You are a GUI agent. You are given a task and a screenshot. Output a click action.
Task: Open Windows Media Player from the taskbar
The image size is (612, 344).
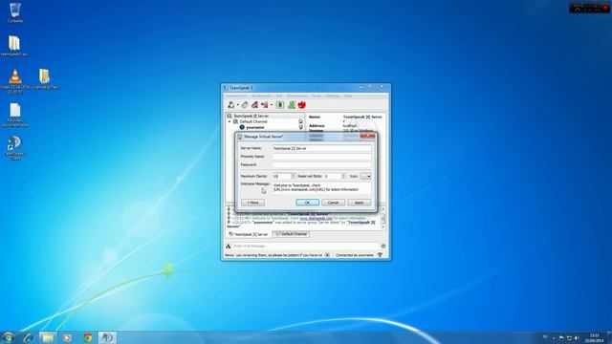67,337
